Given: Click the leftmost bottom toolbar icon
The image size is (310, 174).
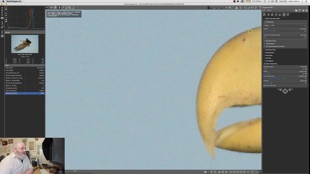Looking at the screenshot, I should click(205, 172).
